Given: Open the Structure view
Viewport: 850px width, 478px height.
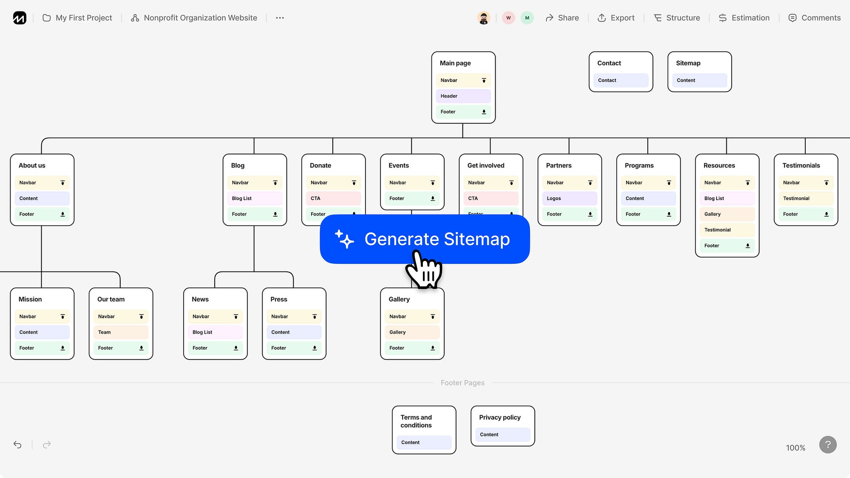Looking at the screenshot, I should (677, 18).
